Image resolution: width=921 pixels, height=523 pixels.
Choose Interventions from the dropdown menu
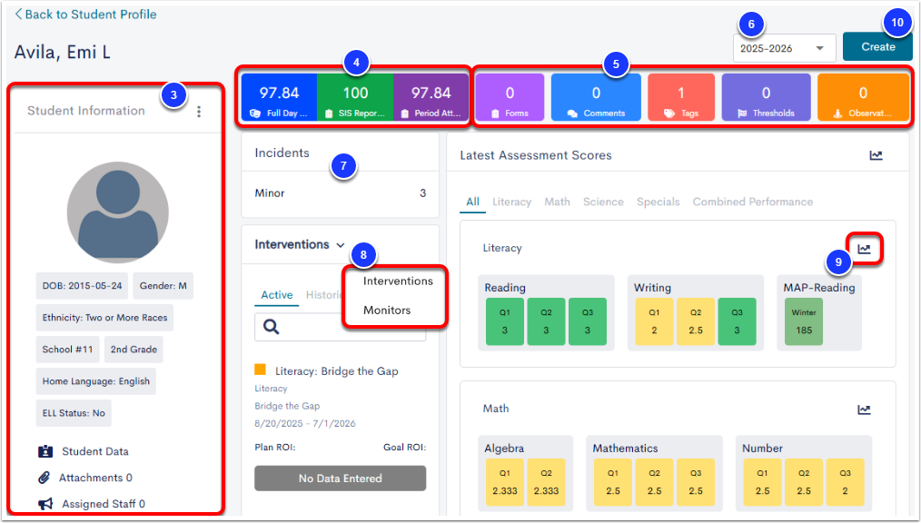(x=398, y=281)
